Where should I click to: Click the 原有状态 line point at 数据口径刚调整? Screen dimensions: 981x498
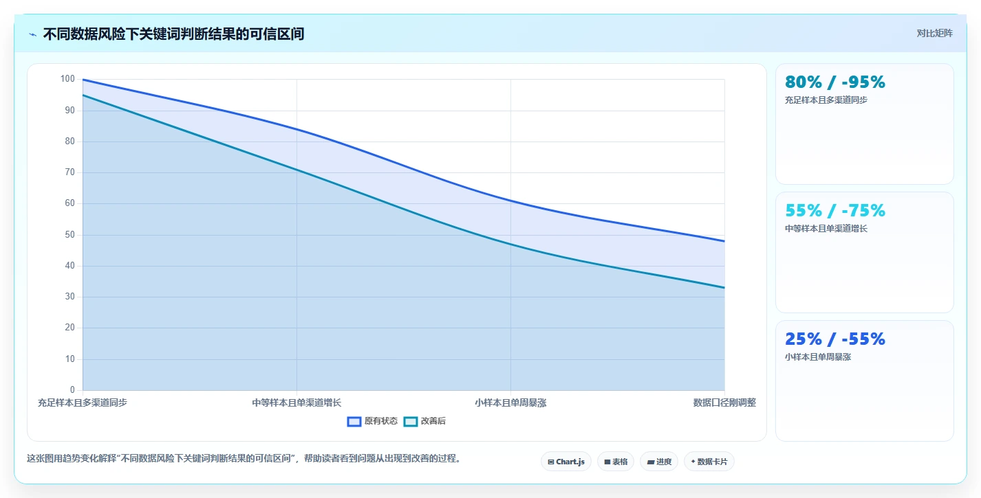click(724, 241)
